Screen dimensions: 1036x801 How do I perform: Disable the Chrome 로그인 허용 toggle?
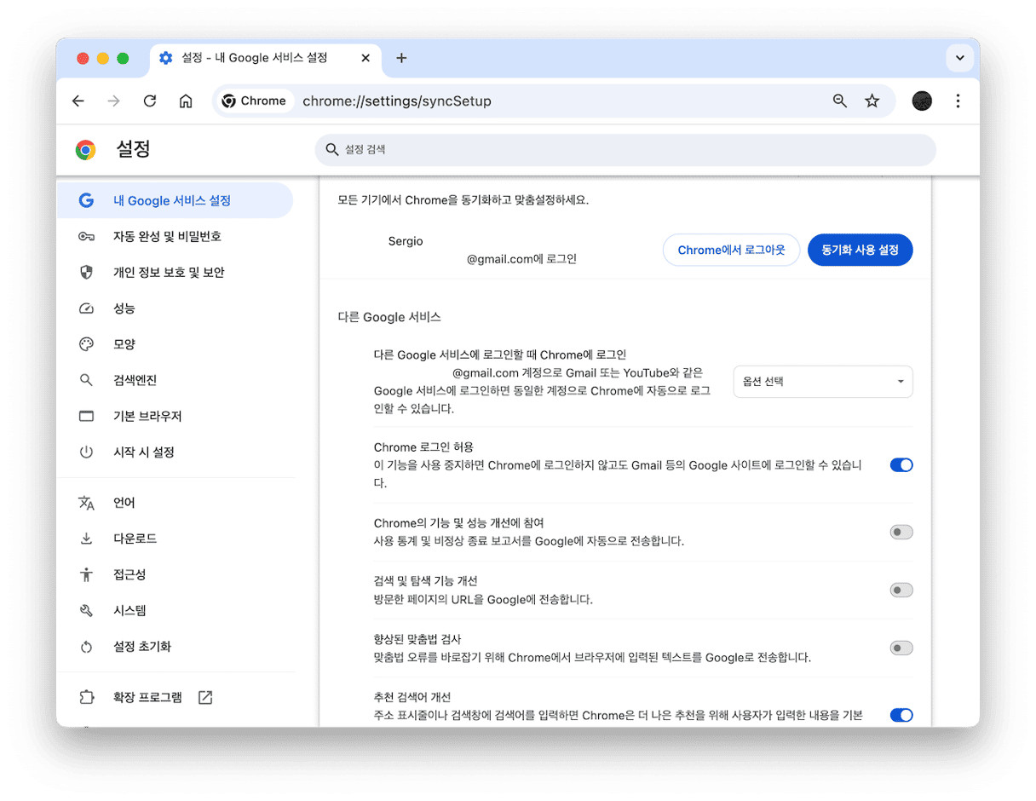click(x=901, y=465)
